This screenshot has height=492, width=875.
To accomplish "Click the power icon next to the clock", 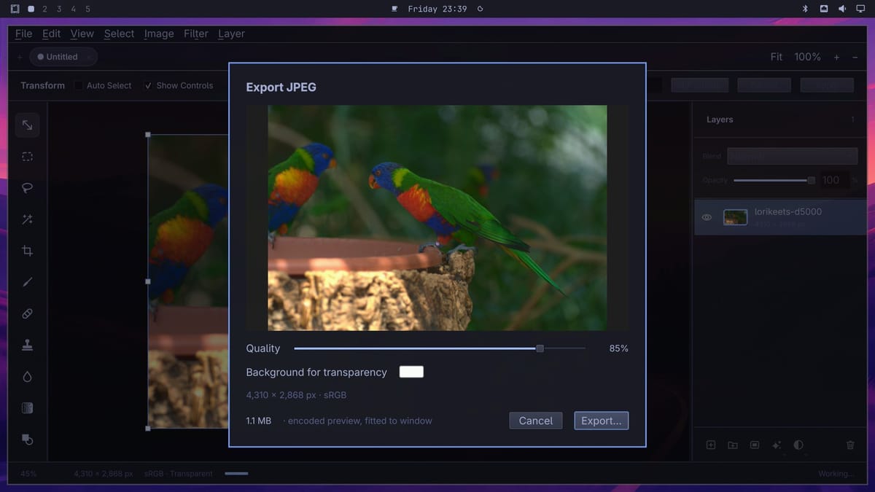I will (480, 9).
